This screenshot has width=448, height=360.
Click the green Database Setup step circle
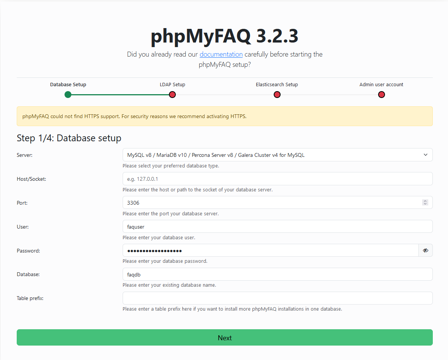pyautogui.click(x=68, y=95)
